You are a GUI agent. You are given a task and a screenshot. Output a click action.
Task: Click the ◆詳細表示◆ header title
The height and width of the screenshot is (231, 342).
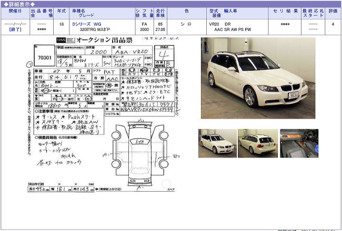tap(19, 4)
